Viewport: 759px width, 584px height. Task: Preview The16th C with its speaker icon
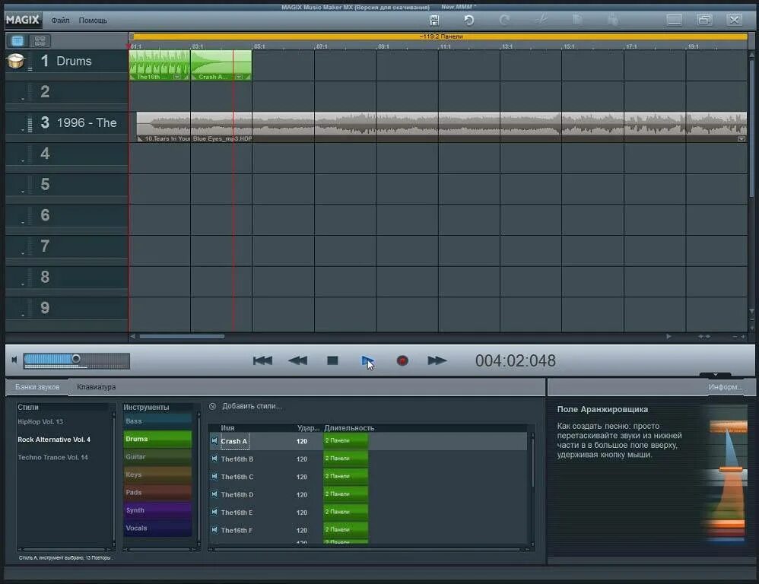tap(214, 477)
